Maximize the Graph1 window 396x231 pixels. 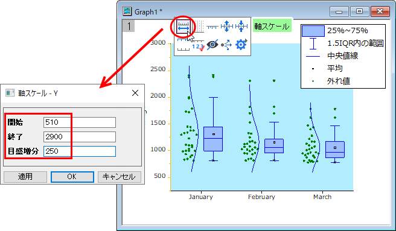point(359,11)
